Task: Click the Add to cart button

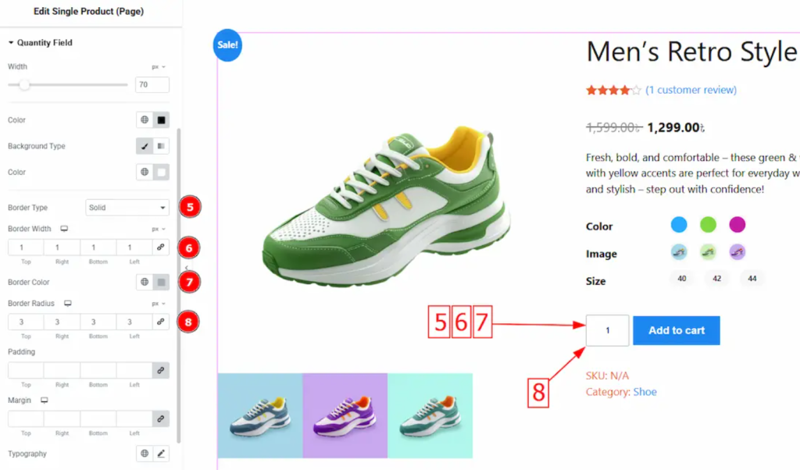Action: click(677, 330)
